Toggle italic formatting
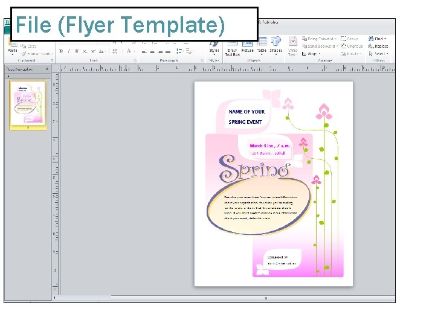The width and height of the screenshot is (435, 326). (x=69, y=51)
